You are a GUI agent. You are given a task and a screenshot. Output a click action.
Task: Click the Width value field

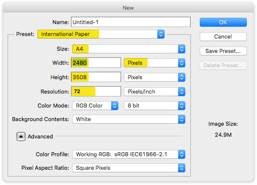96,63
